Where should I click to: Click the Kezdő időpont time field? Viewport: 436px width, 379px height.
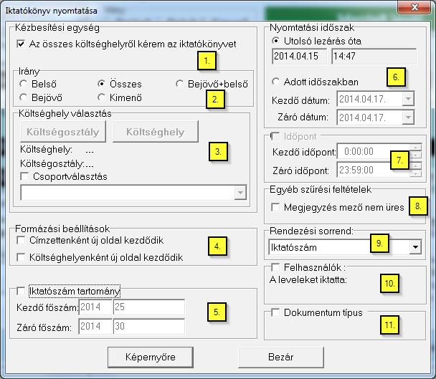[x=373, y=151]
